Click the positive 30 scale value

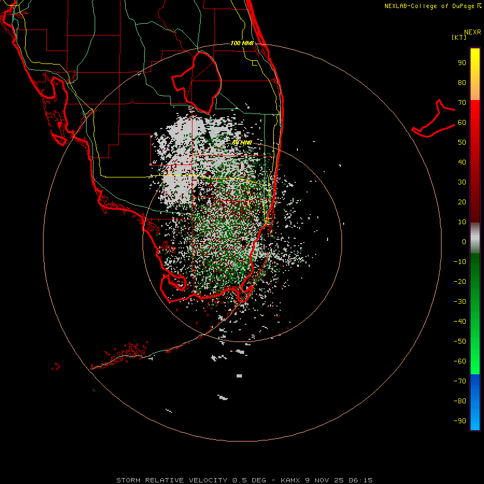tap(462, 182)
